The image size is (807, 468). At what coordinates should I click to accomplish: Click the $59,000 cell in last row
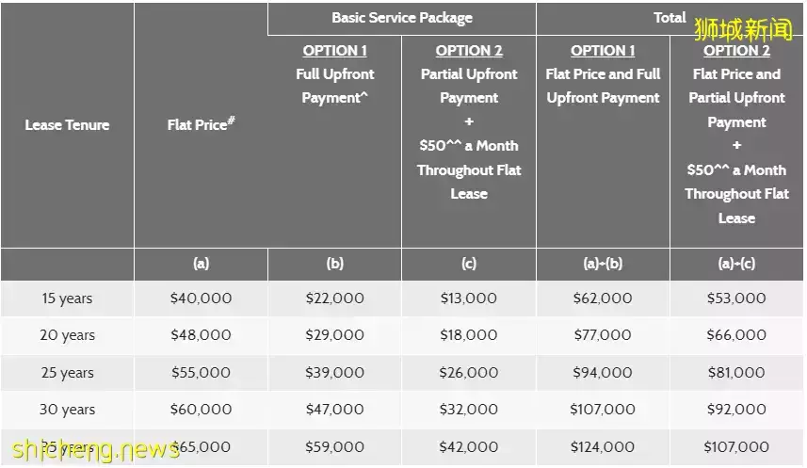point(334,447)
